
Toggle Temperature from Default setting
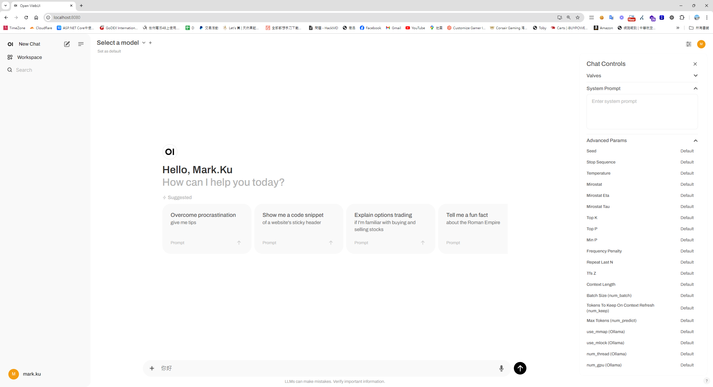(x=687, y=173)
